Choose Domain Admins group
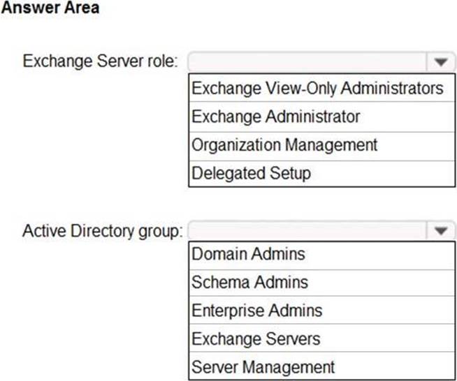 point(249,254)
